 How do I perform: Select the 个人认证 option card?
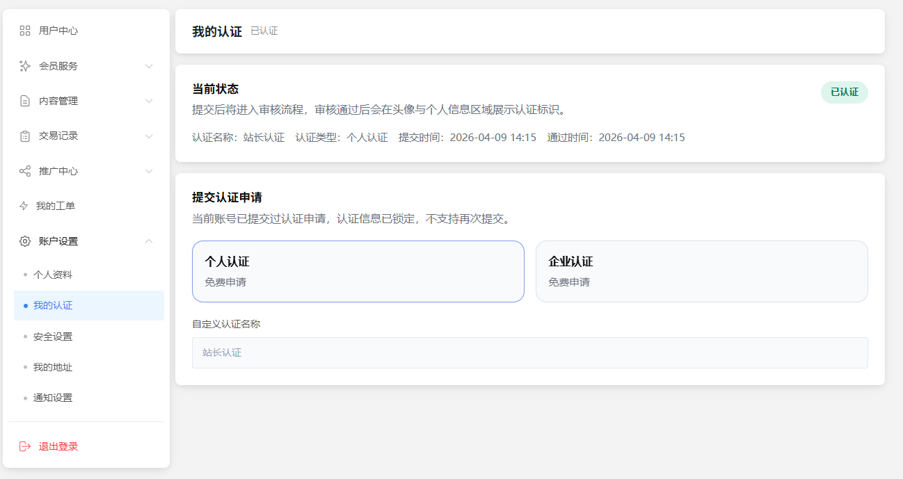(x=358, y=271)
